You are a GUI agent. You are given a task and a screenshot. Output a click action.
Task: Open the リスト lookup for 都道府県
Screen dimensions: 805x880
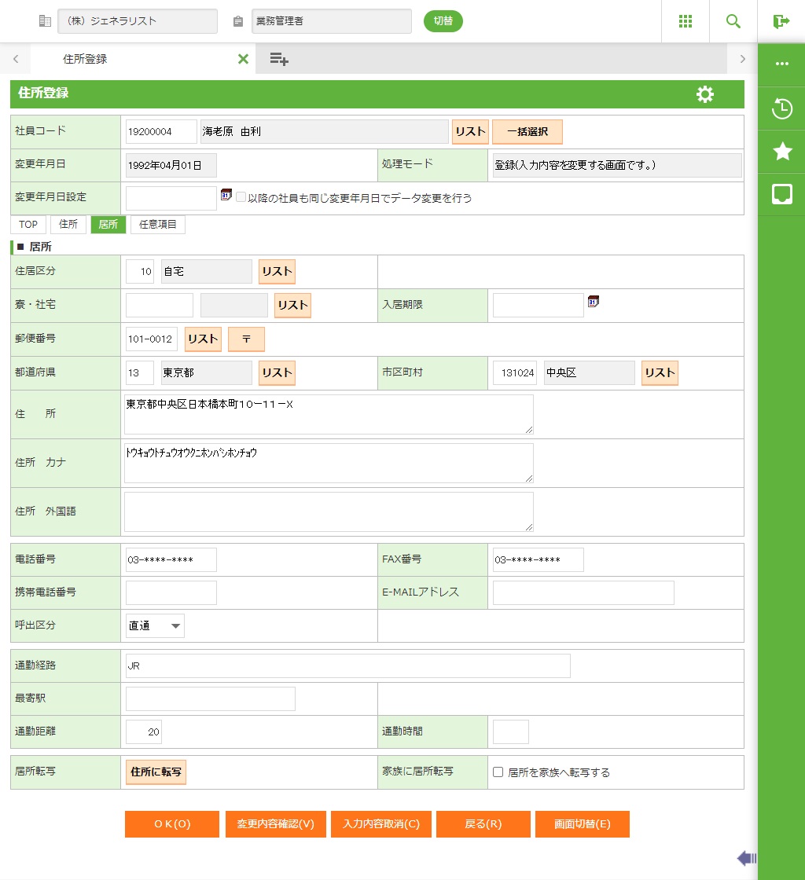coord(277,373)
